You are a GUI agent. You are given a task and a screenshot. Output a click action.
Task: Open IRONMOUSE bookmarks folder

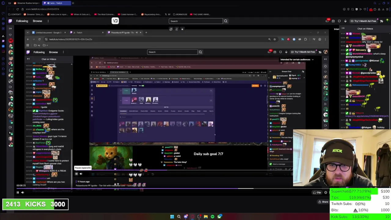(x=180, y=14)
